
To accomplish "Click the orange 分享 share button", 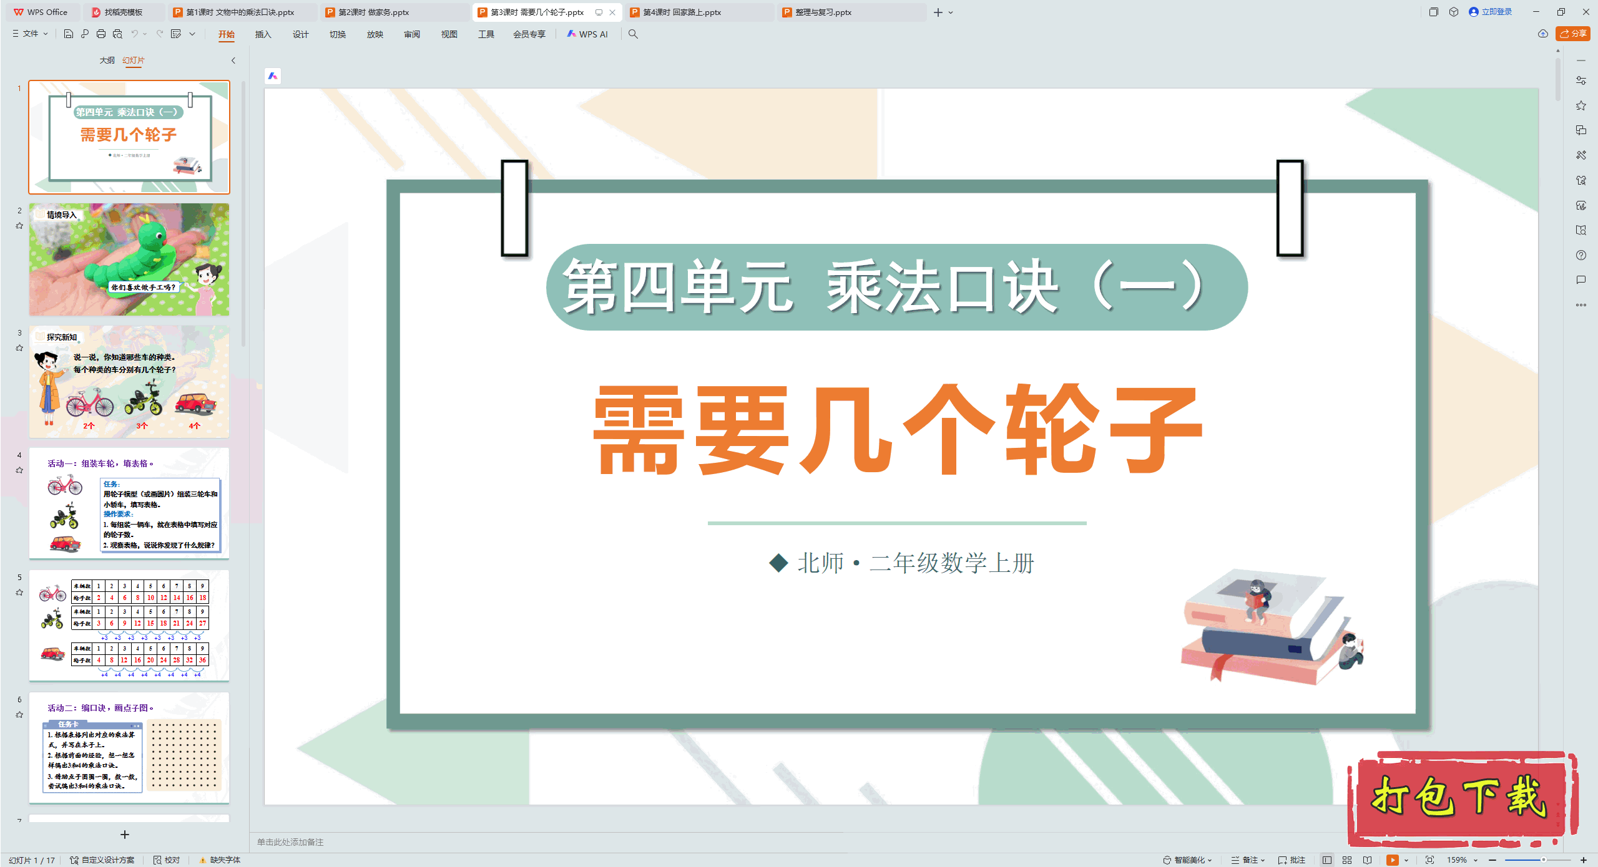I will point(1573,34).
